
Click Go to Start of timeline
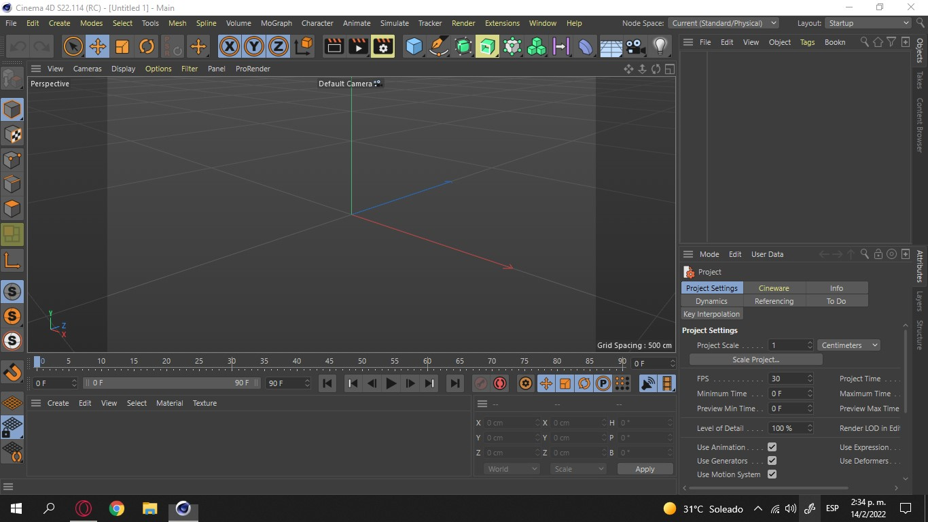click(x=327, y=383)
